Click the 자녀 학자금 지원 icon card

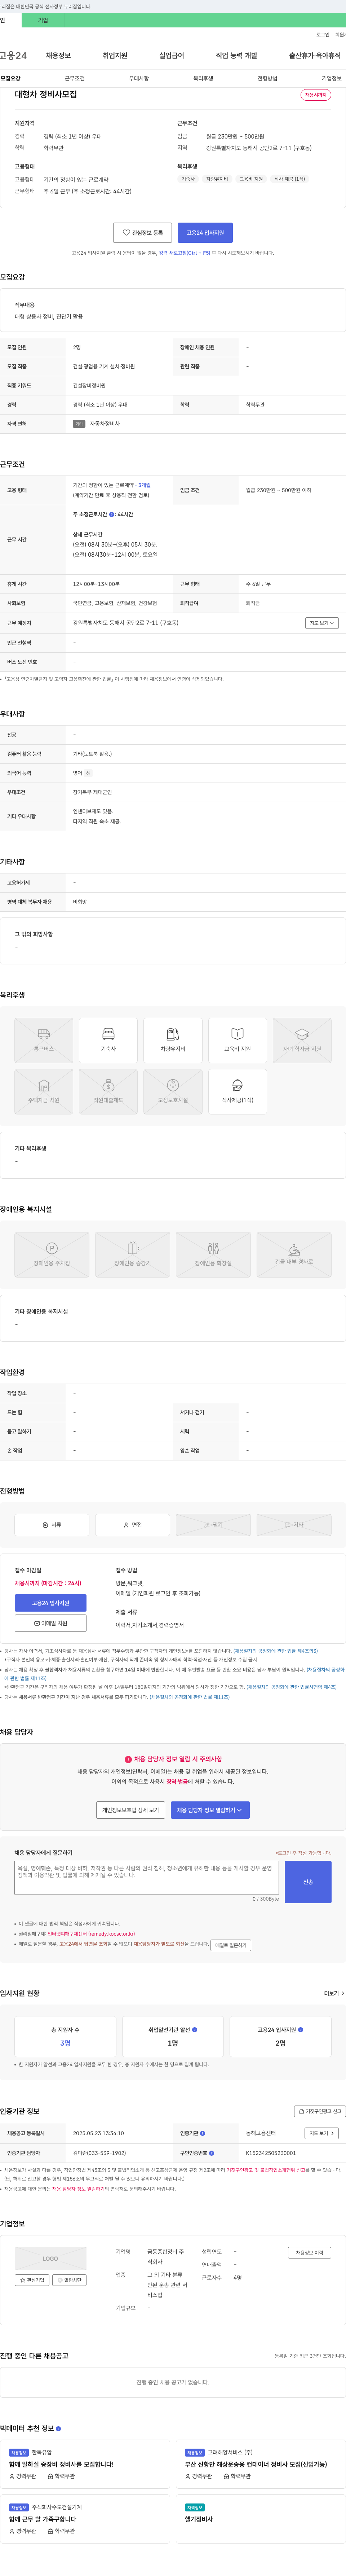click(x=302, y=1040)
